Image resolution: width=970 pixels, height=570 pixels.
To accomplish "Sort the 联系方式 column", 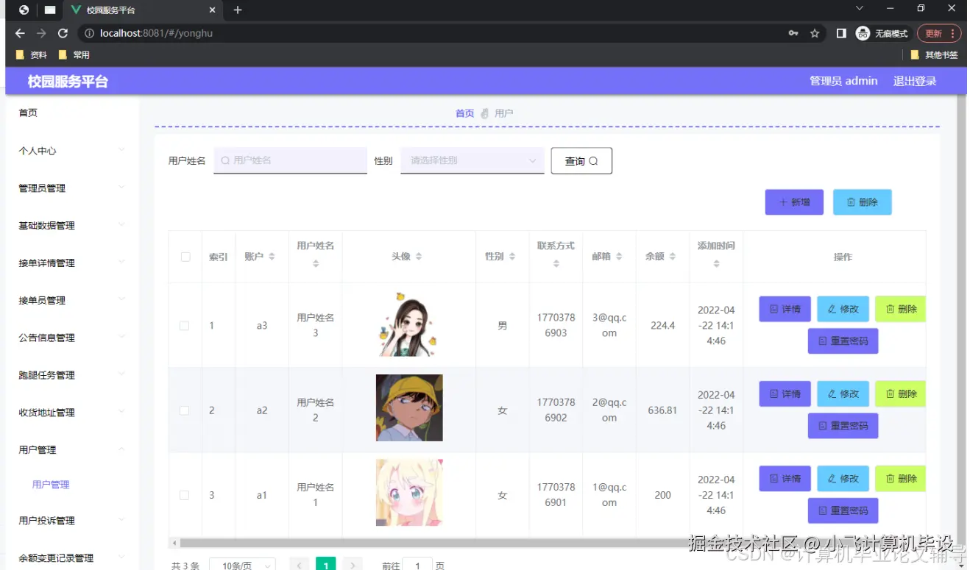I will [x=556, y=263].
